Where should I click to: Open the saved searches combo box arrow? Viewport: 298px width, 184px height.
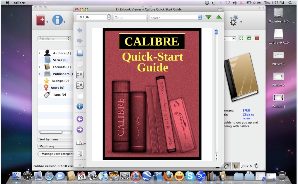point(234,39)
